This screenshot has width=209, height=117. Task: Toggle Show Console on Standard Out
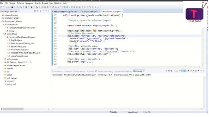(x=182, y=71)
